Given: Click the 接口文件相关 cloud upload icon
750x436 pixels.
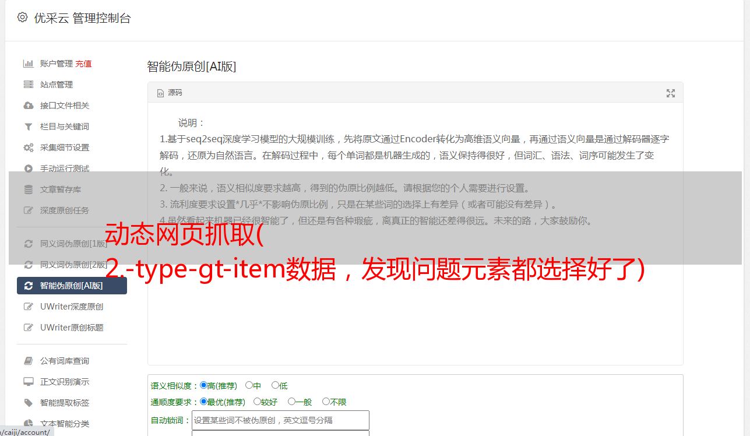Looking at the screenshot, I should [28, 106].
